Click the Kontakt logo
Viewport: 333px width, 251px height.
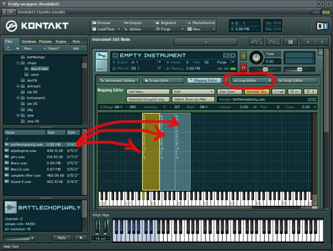pyautogui.click(x=37, y=26)
